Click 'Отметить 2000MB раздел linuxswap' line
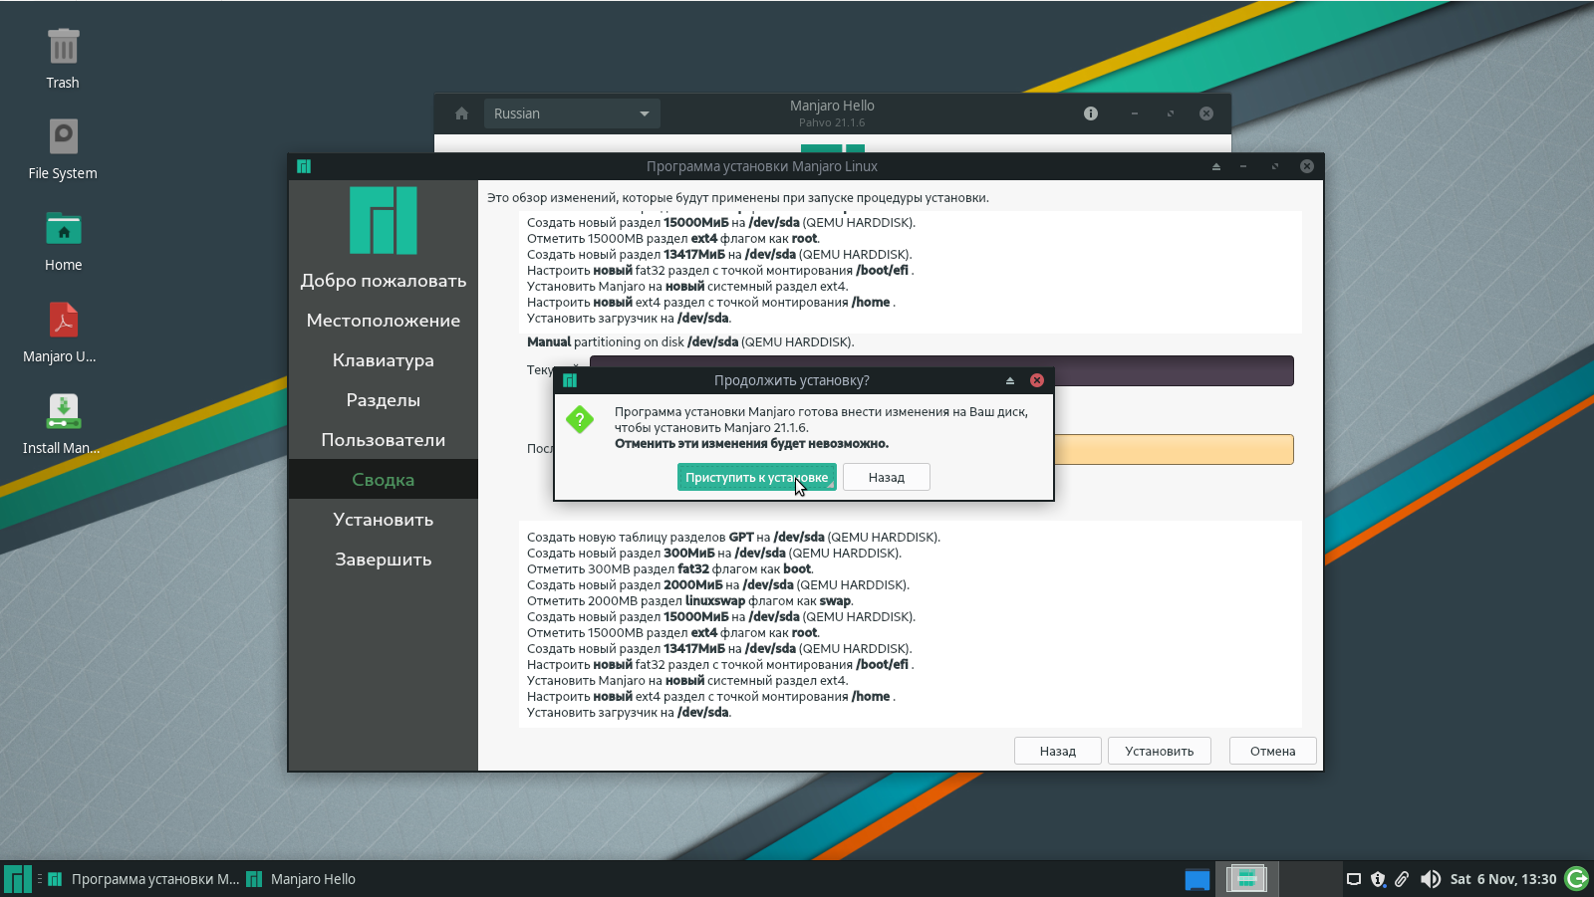Viewport: 1594px width, 897px height. point(690,600)
